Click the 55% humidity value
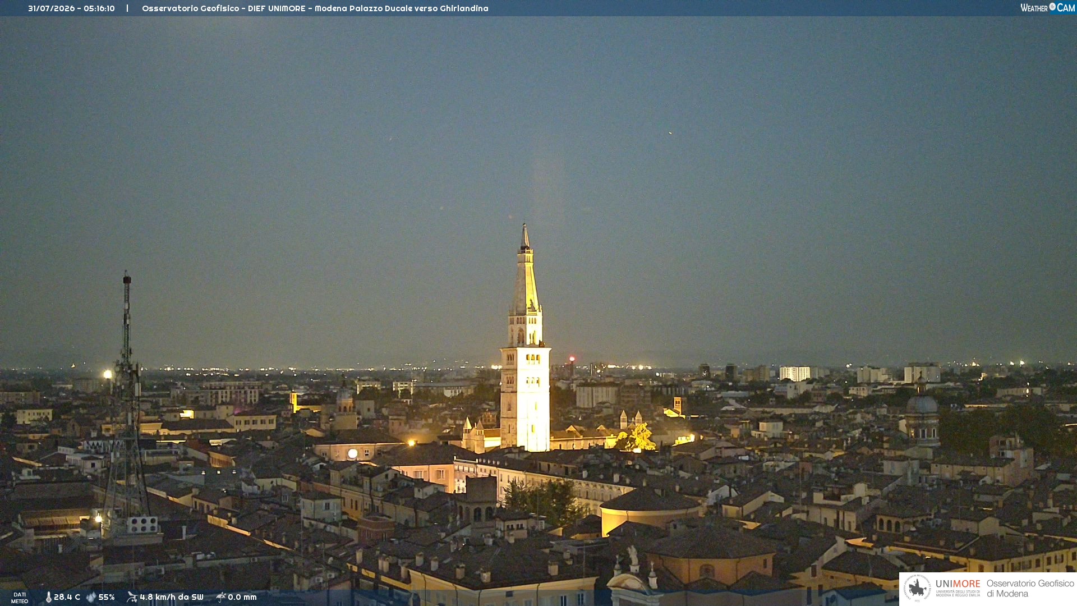The width and height of the screenshot is (1077, 606). pos(107,597)
